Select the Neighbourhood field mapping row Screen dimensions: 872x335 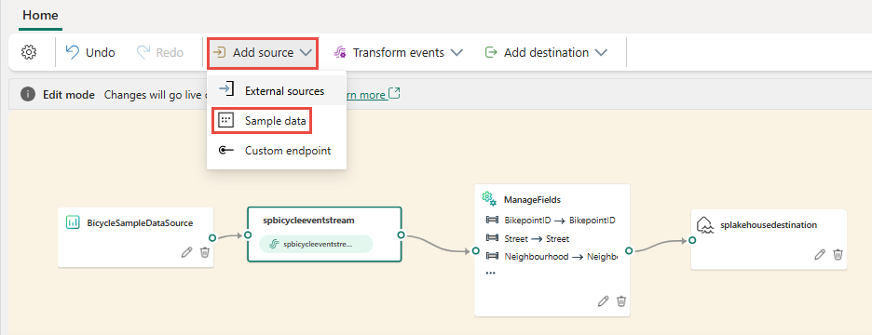551,257
